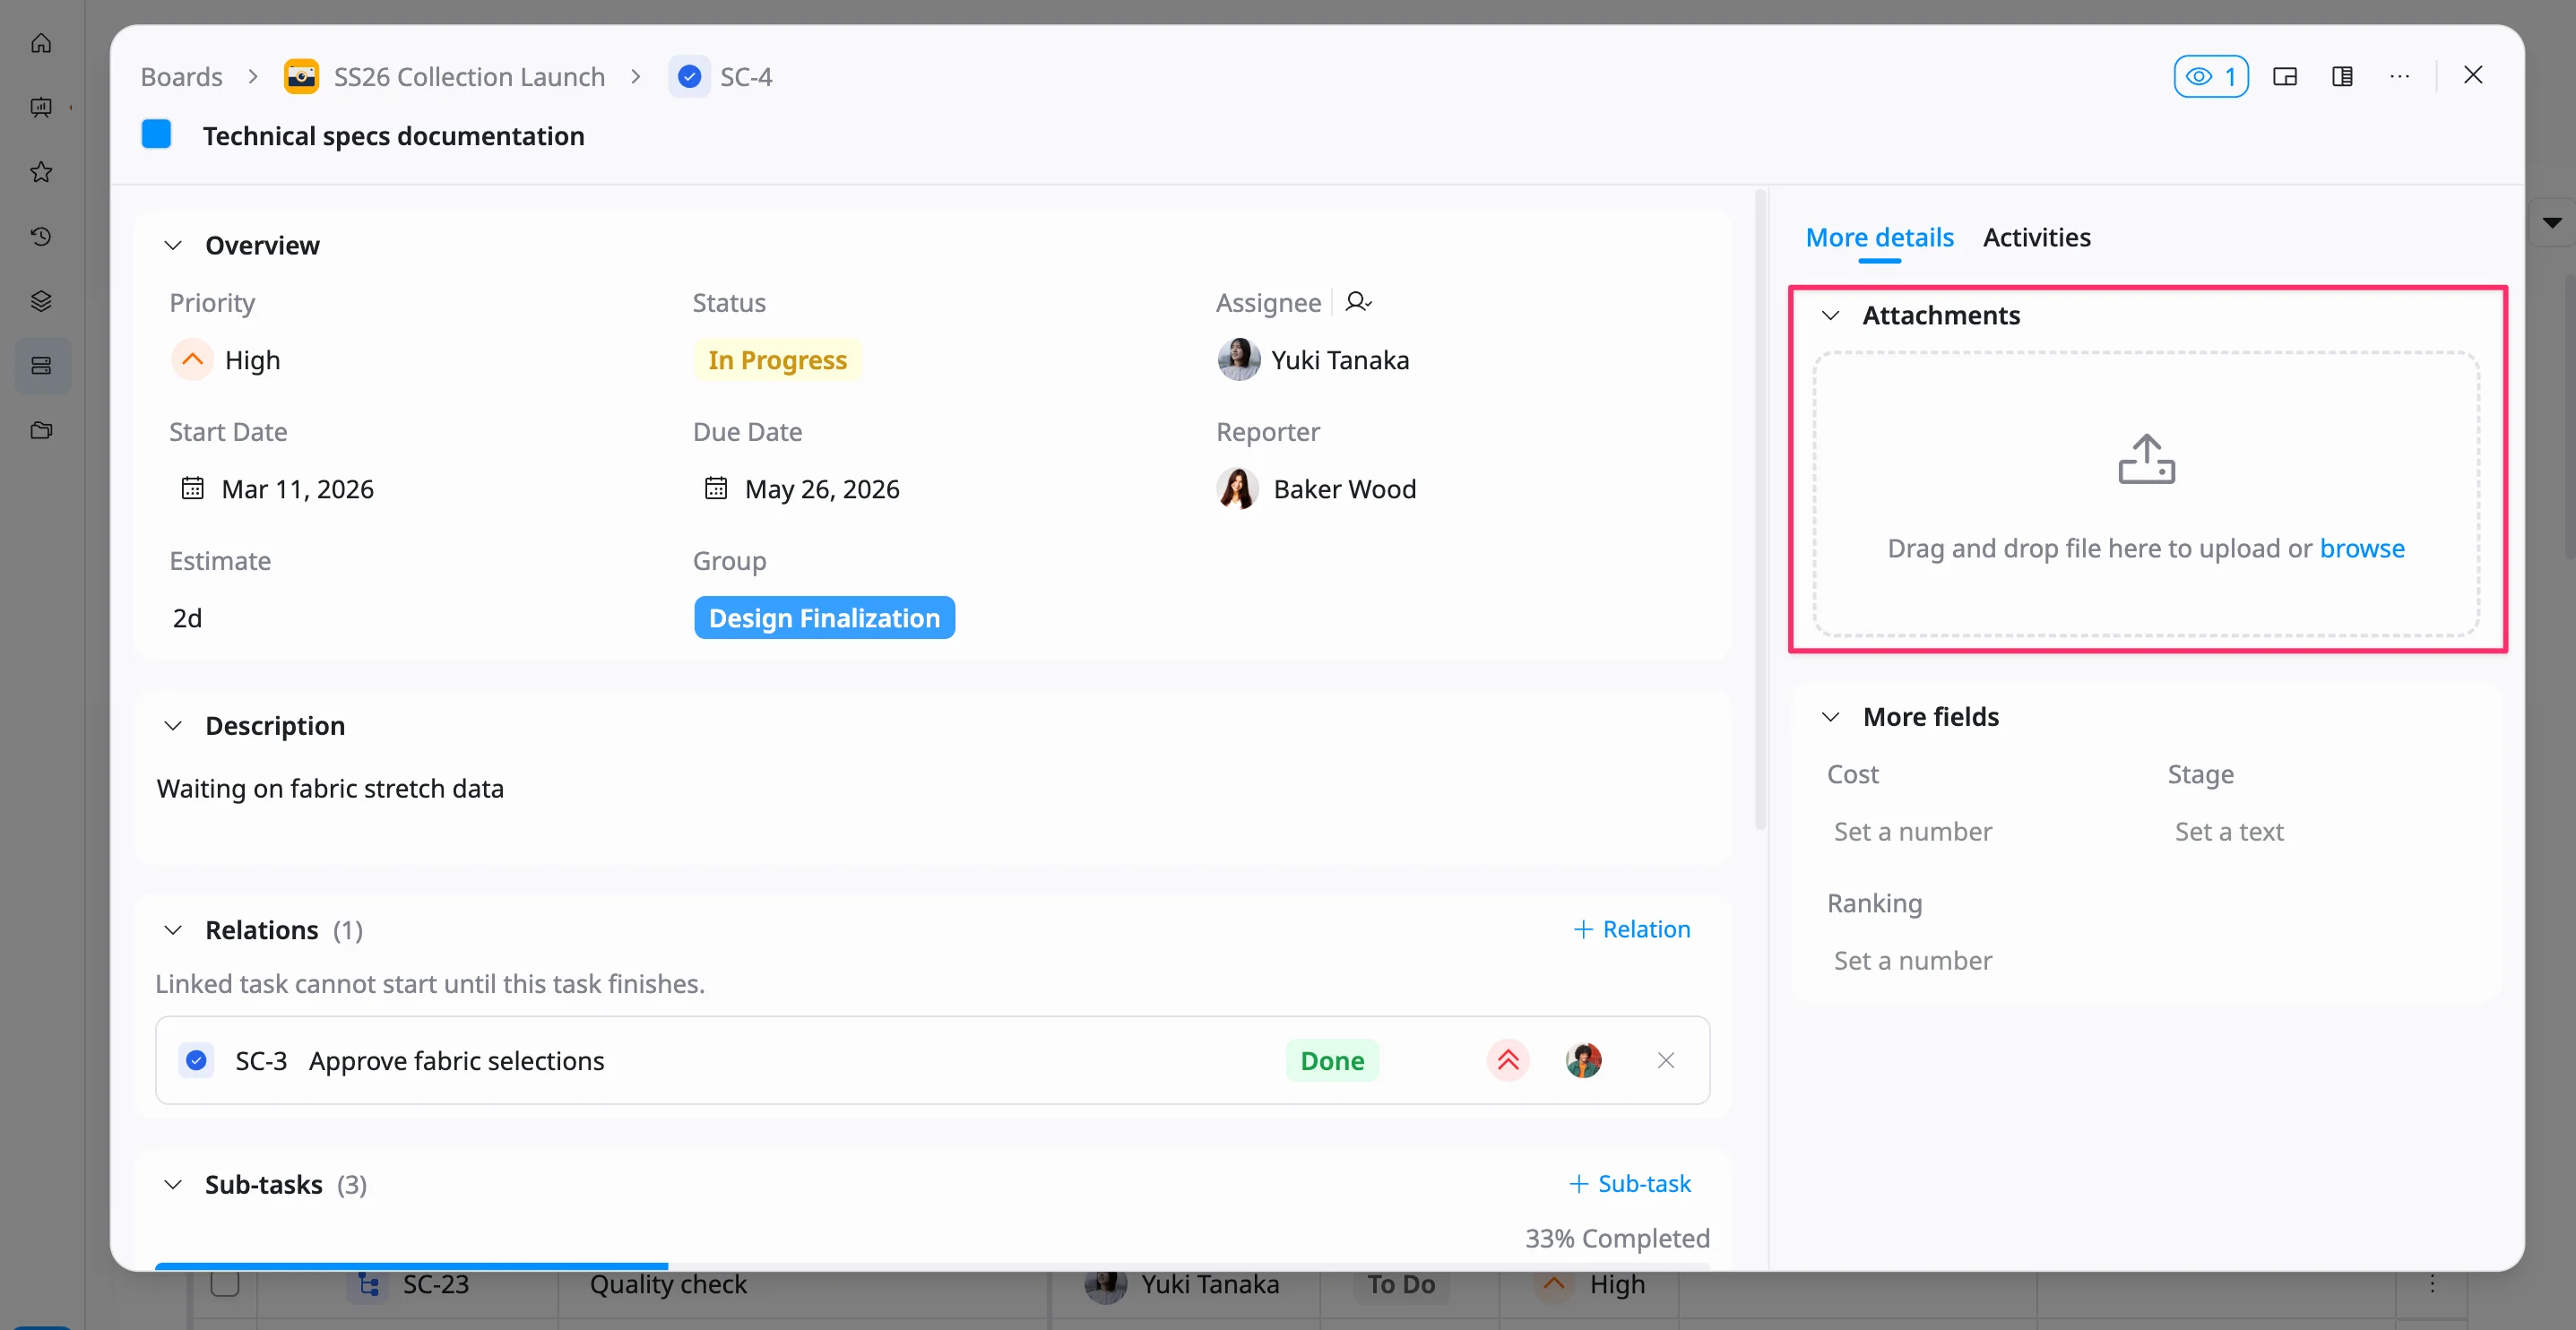Add a new Relation
Image resolution: width=2576 pixels, height=1330 pixels.
(x=1632, y=930)
